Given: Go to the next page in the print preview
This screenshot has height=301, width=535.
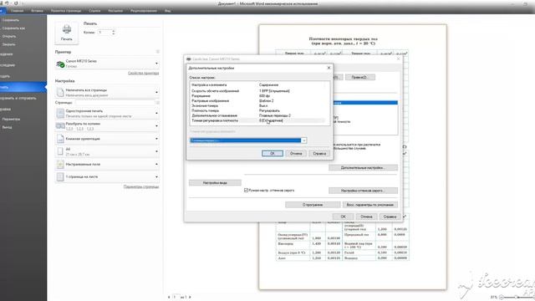Looking at the screenshot, I should [190, 298].
